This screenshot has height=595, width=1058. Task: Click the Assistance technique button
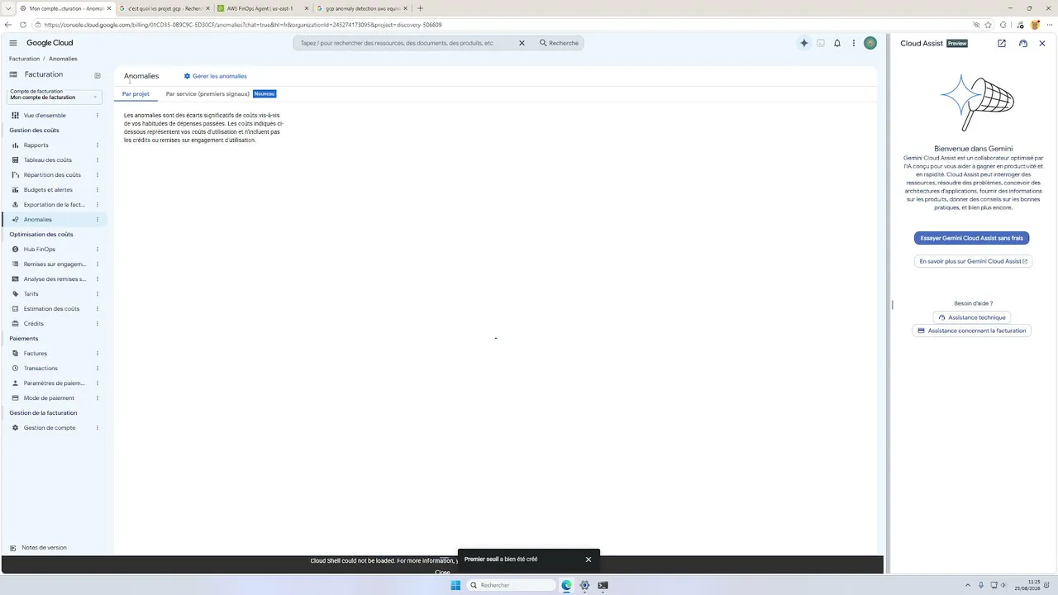point(972,317)
